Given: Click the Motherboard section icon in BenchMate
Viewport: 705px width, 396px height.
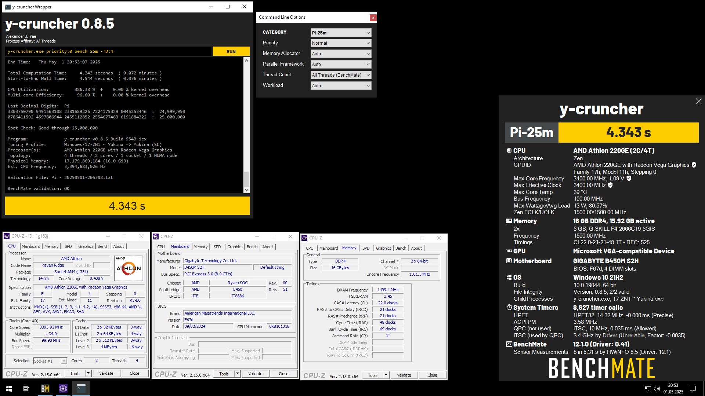Looking at the screenshot, I should [509, 261].
